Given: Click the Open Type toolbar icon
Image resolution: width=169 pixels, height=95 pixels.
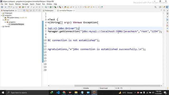Looking at the screenshot, I should point(65,7).
